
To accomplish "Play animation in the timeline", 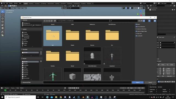I will [75, 88].
